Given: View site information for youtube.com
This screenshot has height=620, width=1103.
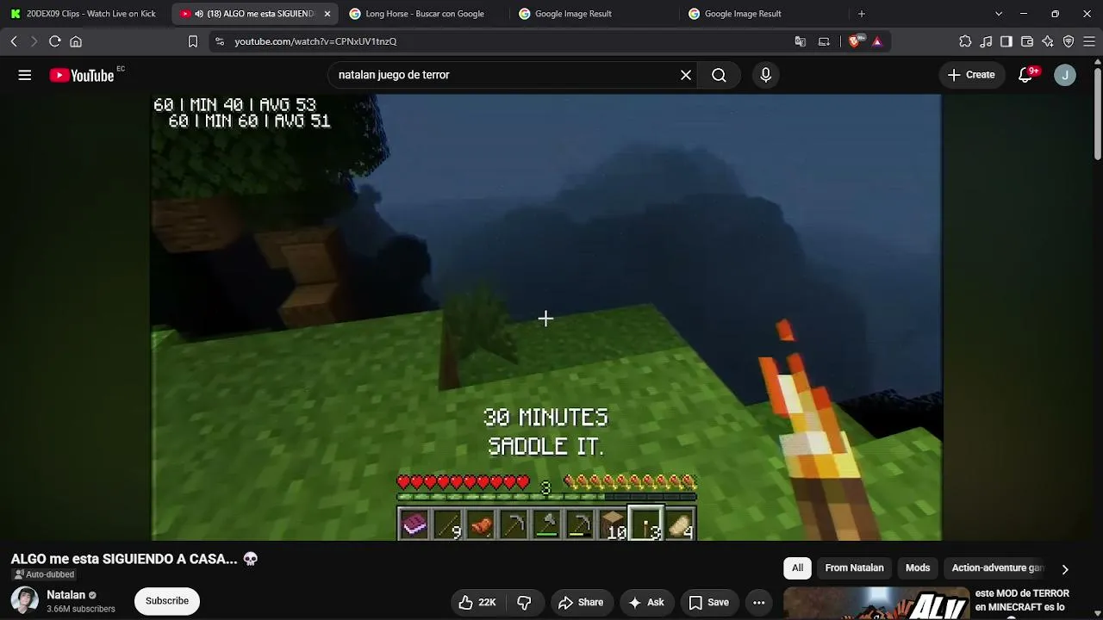Looking at the screenshot, I should click(x=220, y=41).
